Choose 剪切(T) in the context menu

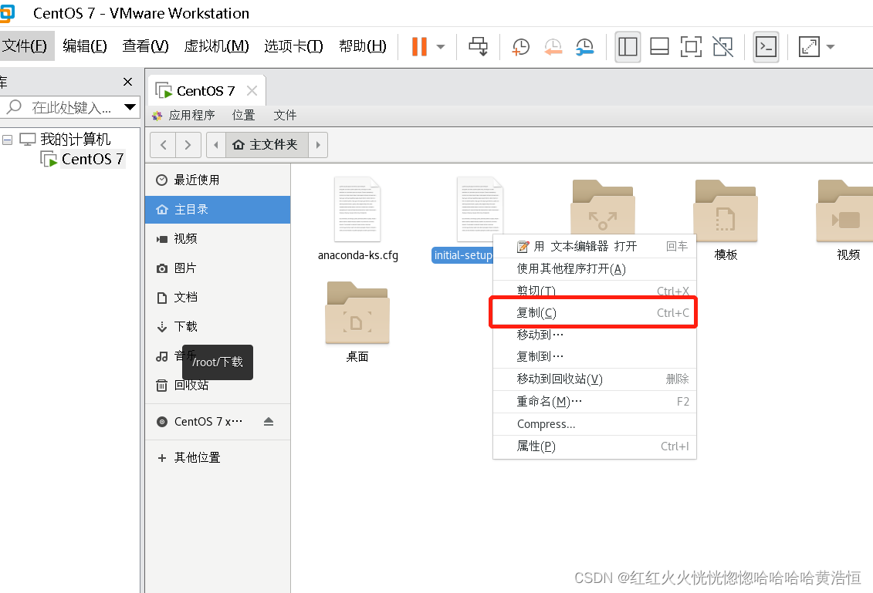[594, 291]
